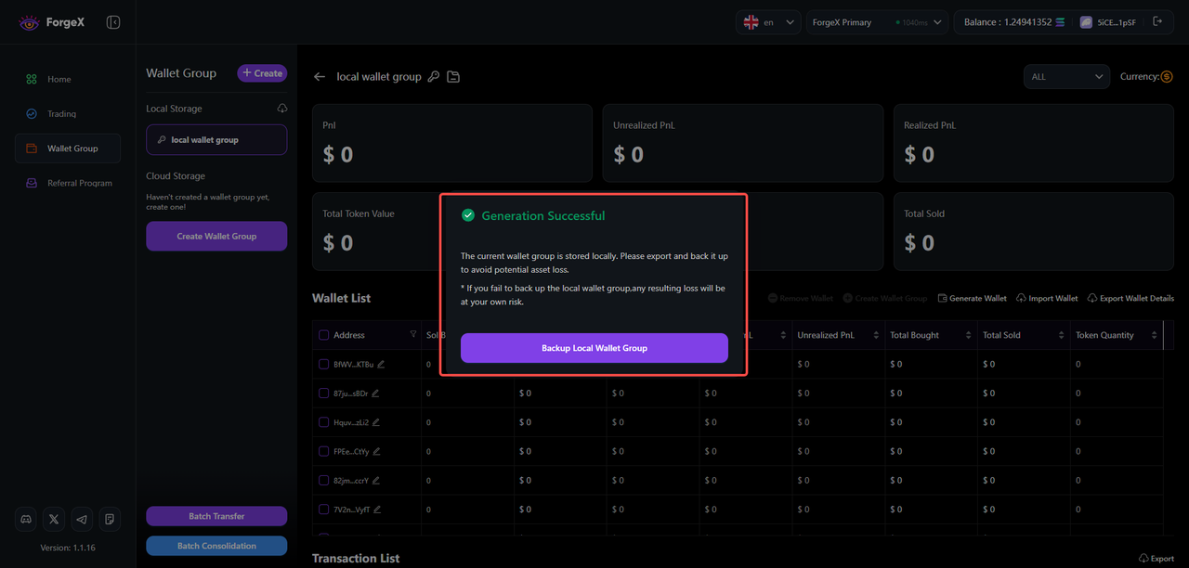This screenshot has height=568, width=1189.
Task: Open Trading in the sidebar
Action: tap(68, 114)
